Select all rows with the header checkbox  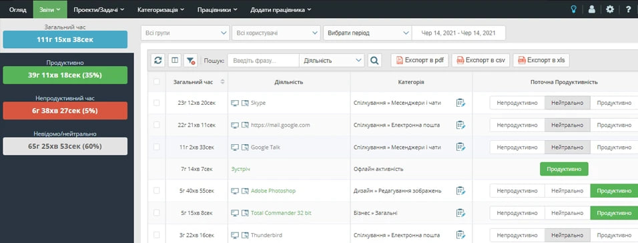click(157, 82)
